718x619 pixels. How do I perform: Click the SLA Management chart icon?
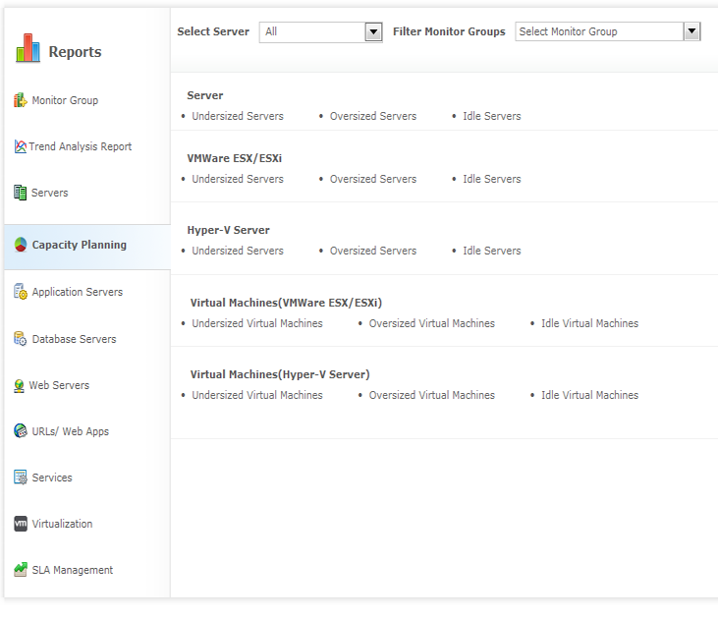coord(21,570)
